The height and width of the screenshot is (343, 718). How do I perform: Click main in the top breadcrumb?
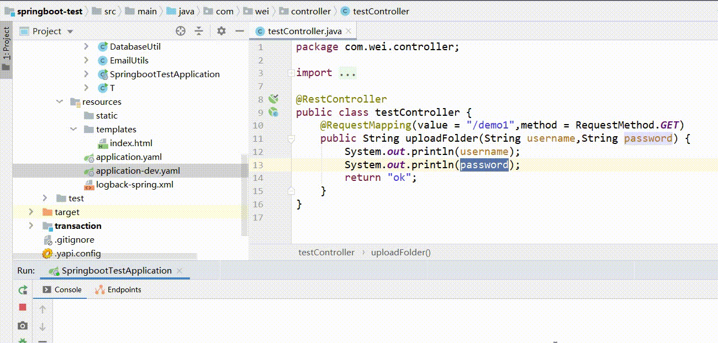(x=141, y=11)
